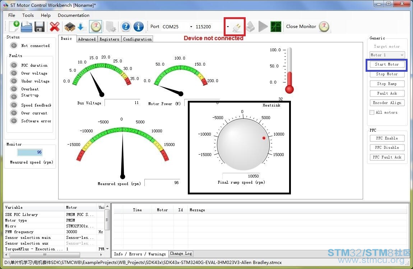Click the Bus Voltage value field

tap(122, 103)
